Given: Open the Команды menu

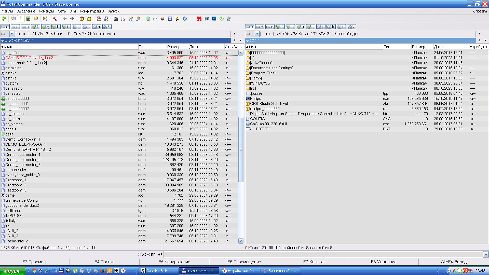Looking at the screenshot, I should pos(46,11).
